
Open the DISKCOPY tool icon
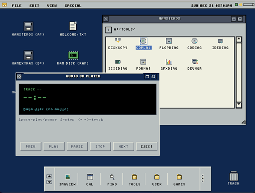(x=118, y=44)
